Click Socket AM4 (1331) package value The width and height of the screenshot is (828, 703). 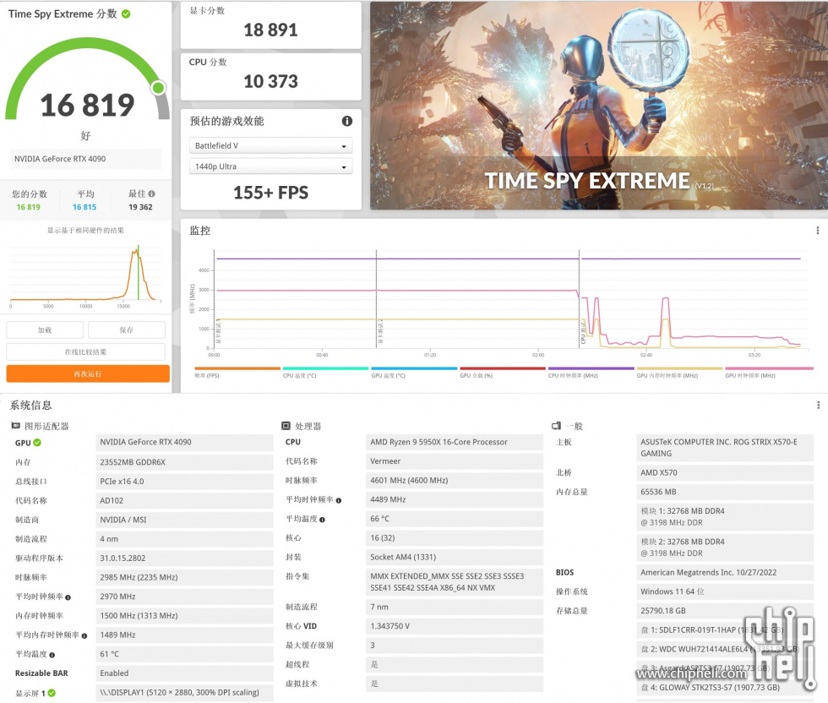point(455,557)
